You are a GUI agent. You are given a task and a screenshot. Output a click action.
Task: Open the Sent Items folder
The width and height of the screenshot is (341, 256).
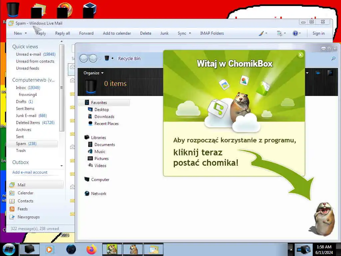click(x=25, y=108)
